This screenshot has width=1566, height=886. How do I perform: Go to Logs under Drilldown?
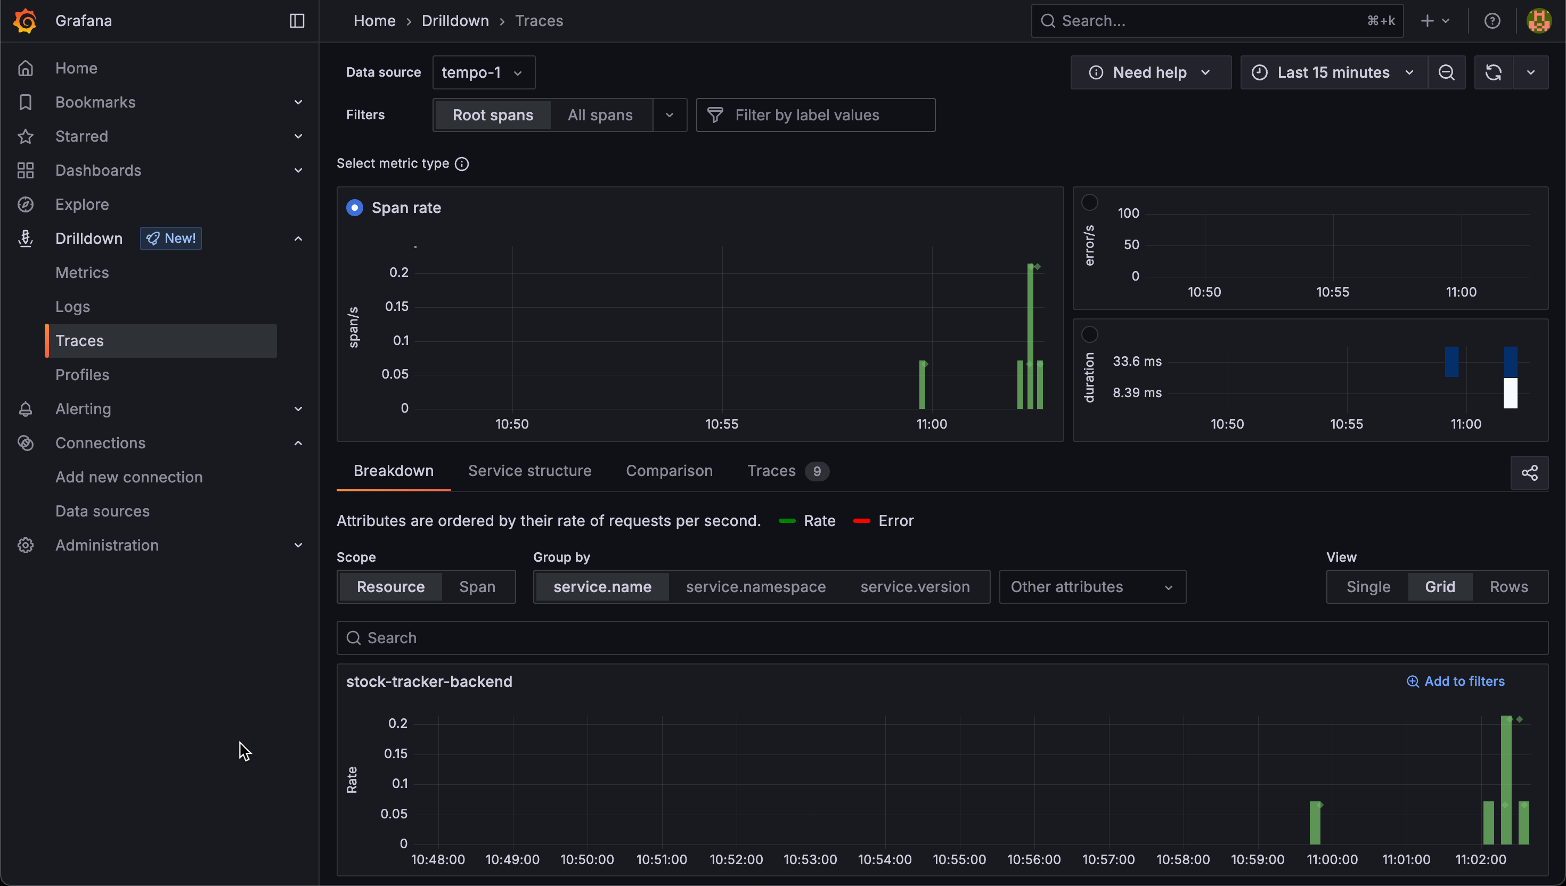coord(72,307)
